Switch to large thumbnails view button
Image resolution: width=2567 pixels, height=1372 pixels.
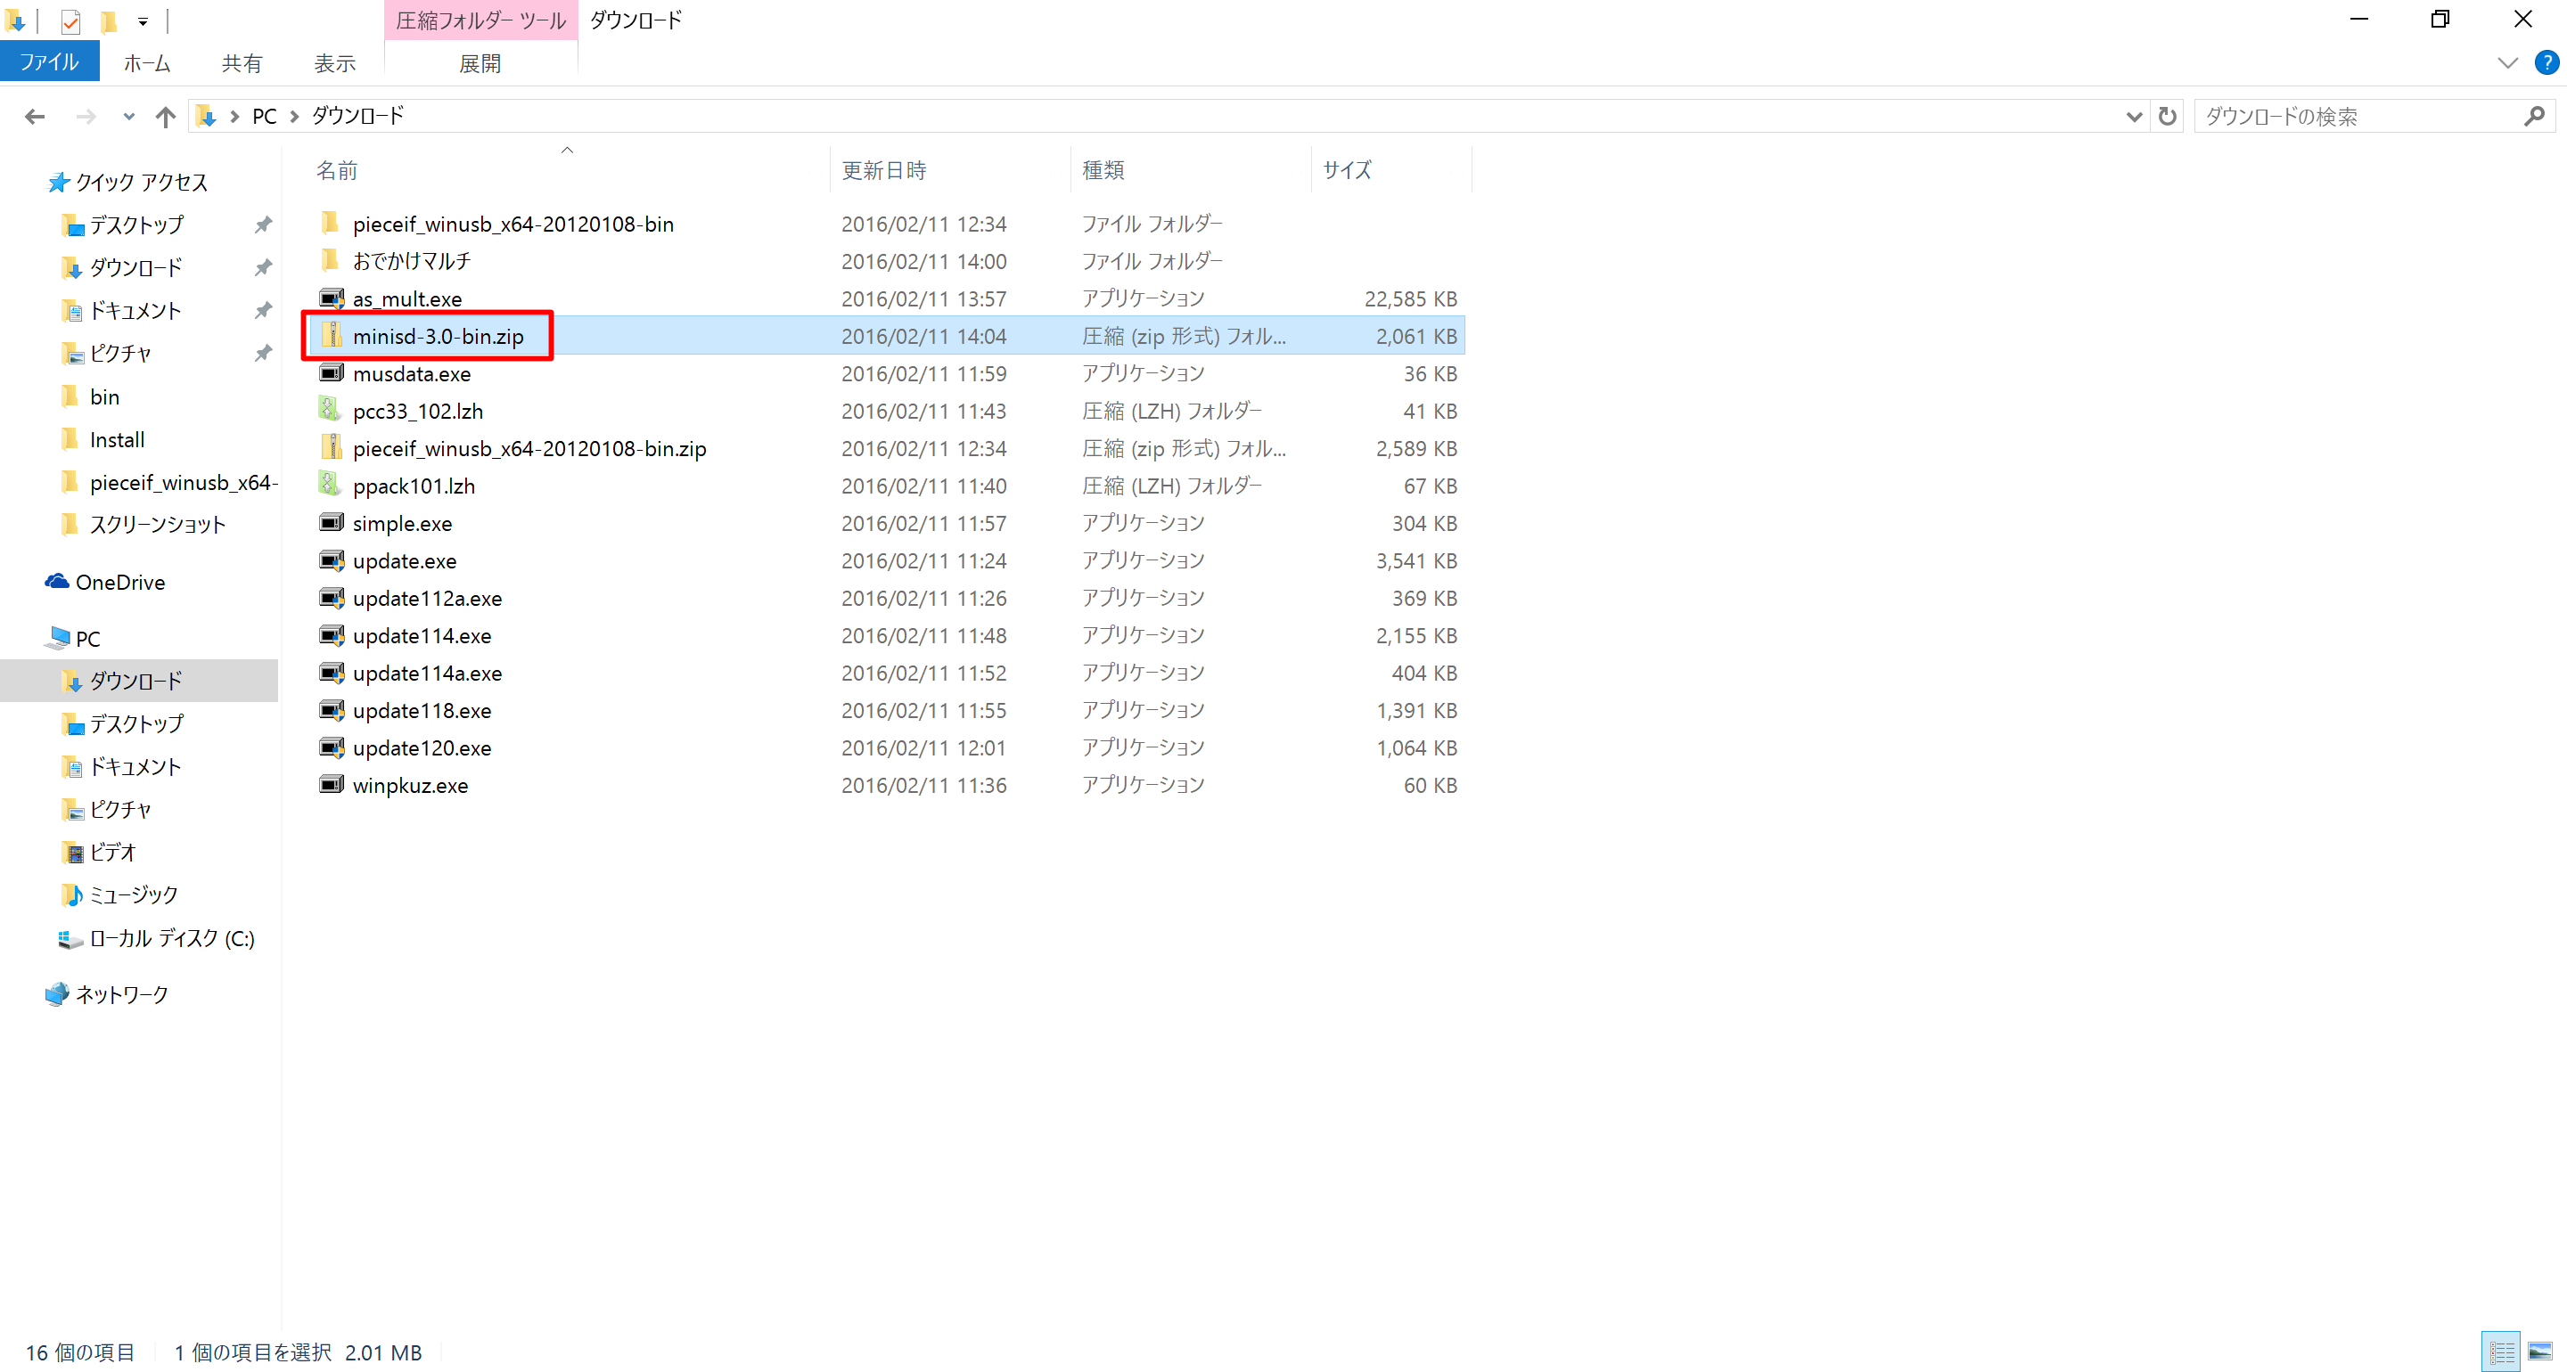coord(2540,1352)
